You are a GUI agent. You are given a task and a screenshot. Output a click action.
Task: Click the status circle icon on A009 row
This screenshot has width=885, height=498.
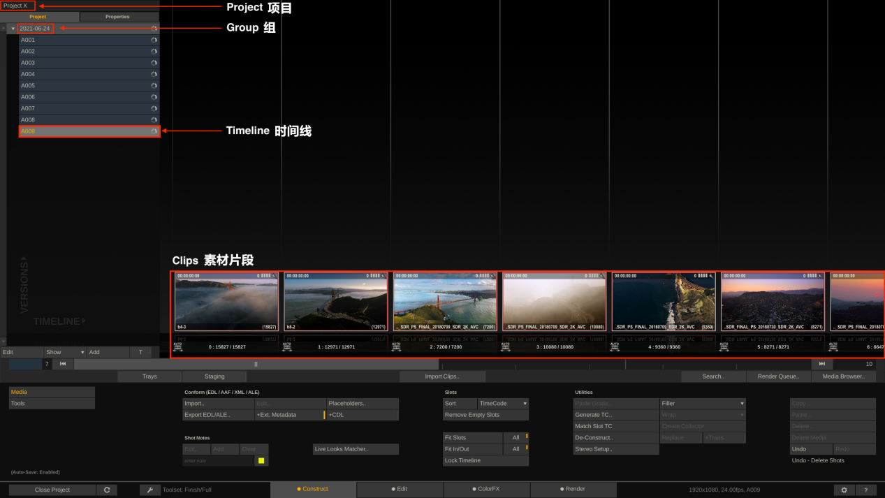pos(154,131)
